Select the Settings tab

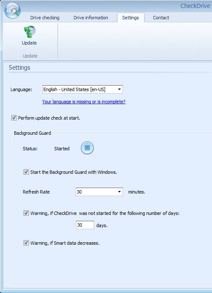click(x=131, y=18)
